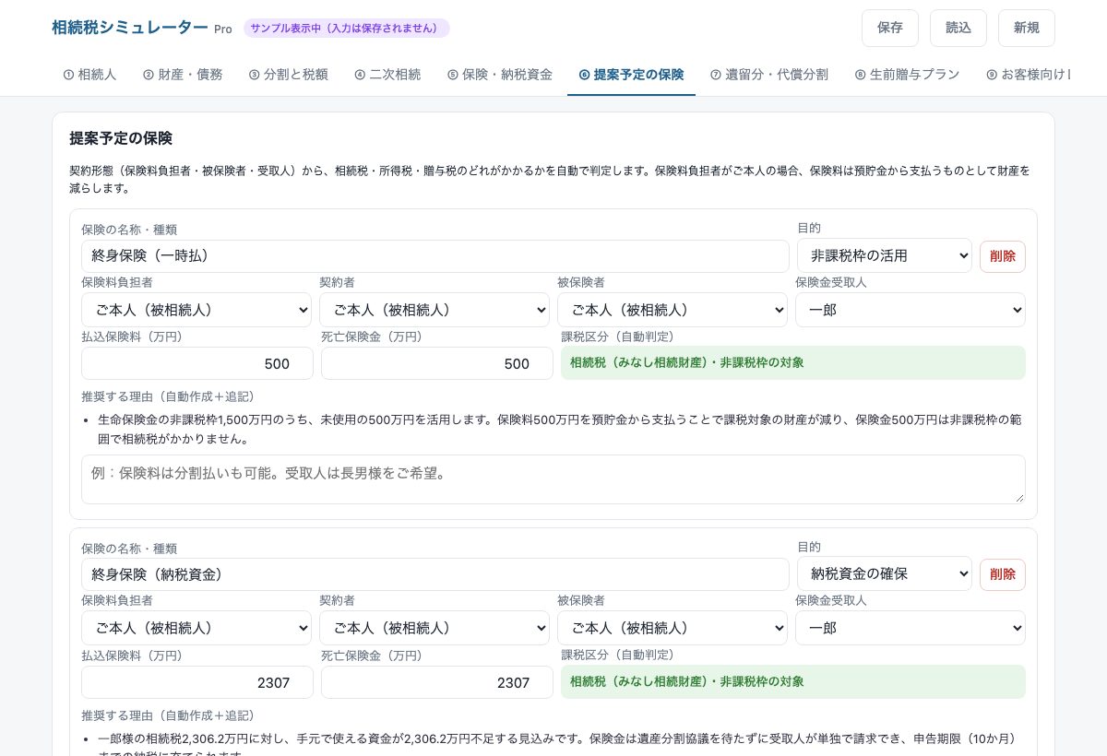The image size is (1107, 756).
Task: Click the 課税区分 result for 終身保険（納税資金）
Action: click(x=793, y=681)
